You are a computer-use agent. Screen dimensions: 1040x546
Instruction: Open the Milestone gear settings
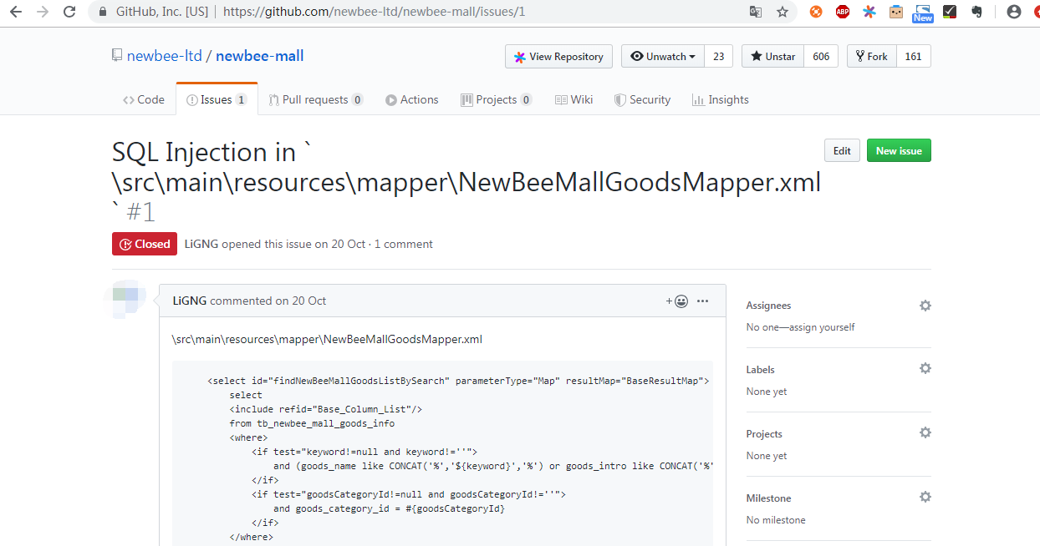coord(925,497)
